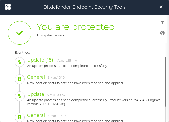
Task: Open the radar scan icon below the filter
Action: click(x=162, y=33)
